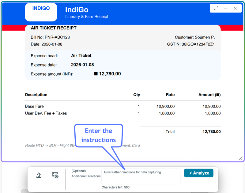
Task: Select 'Bill No: PNR-ABC123' text
Action: point(50,37)
